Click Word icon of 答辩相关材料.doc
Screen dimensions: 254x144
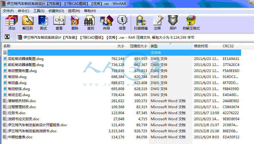click(x=5, y=101)
